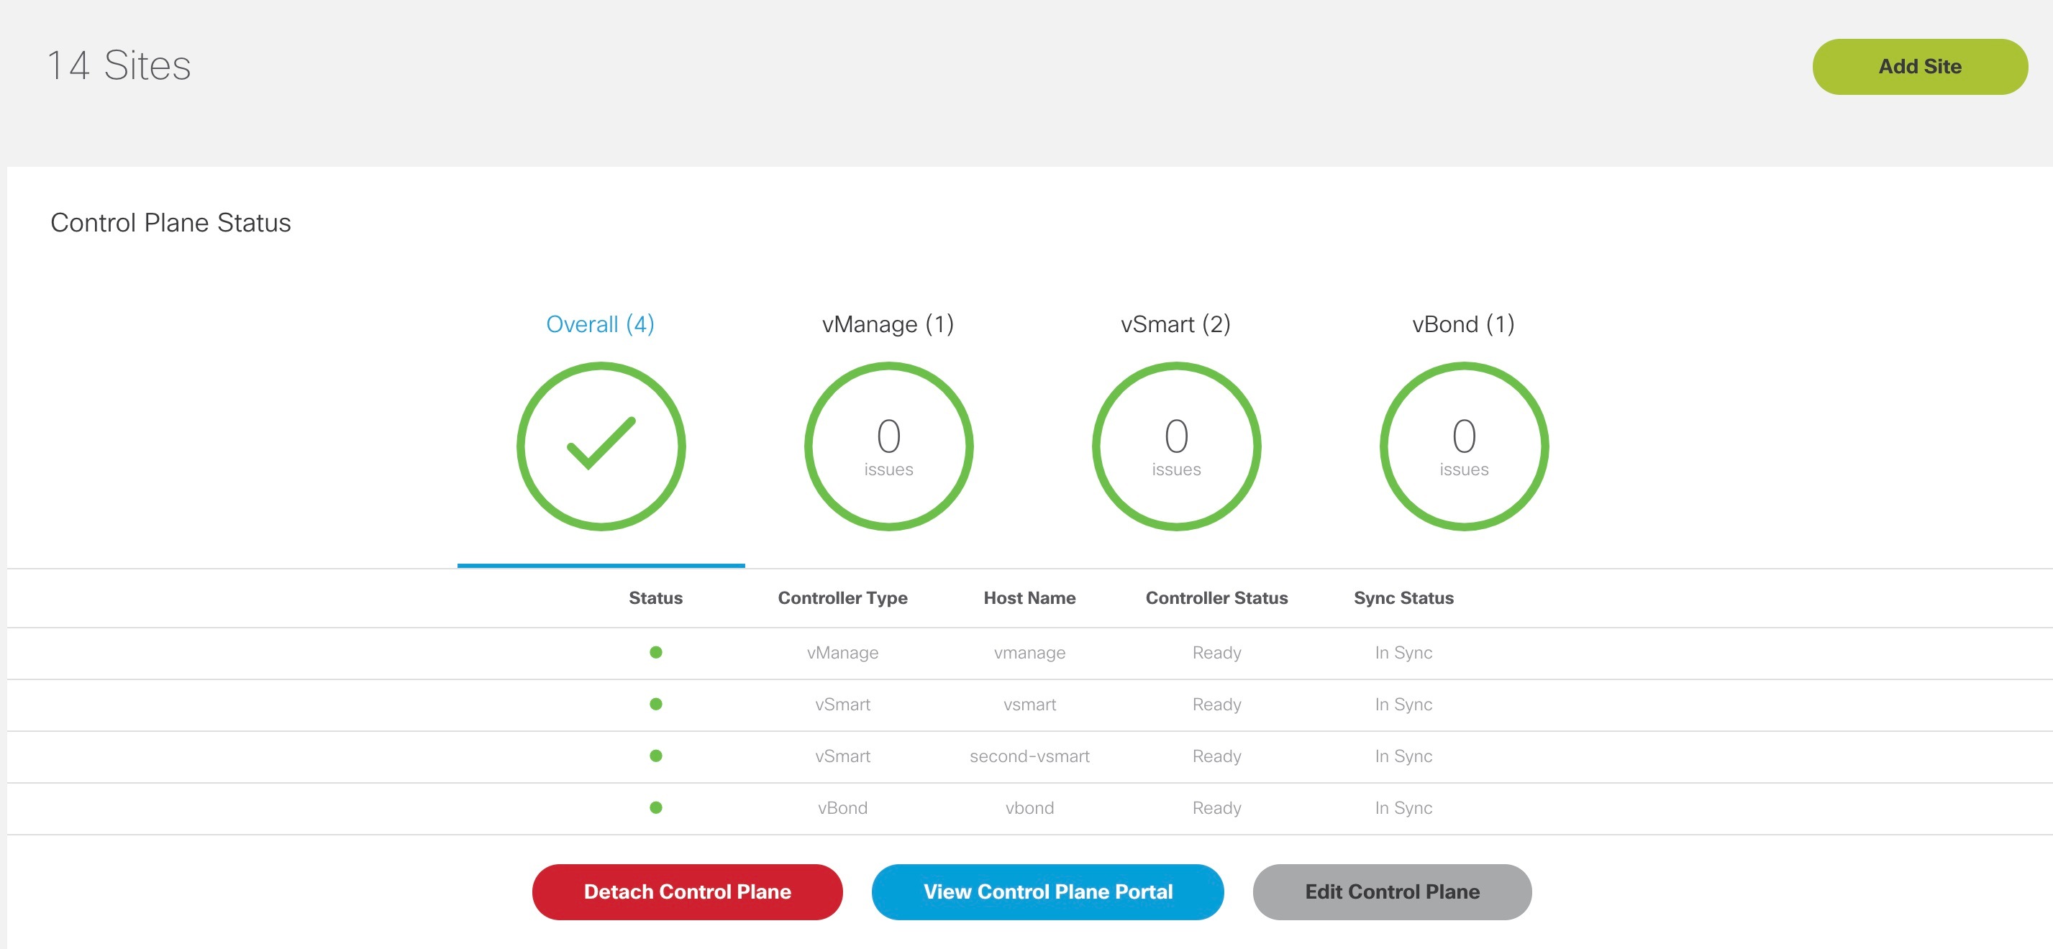2053x949 pixels.
Task: Click the 14 Sites heading
Action: tap(119, 65)
